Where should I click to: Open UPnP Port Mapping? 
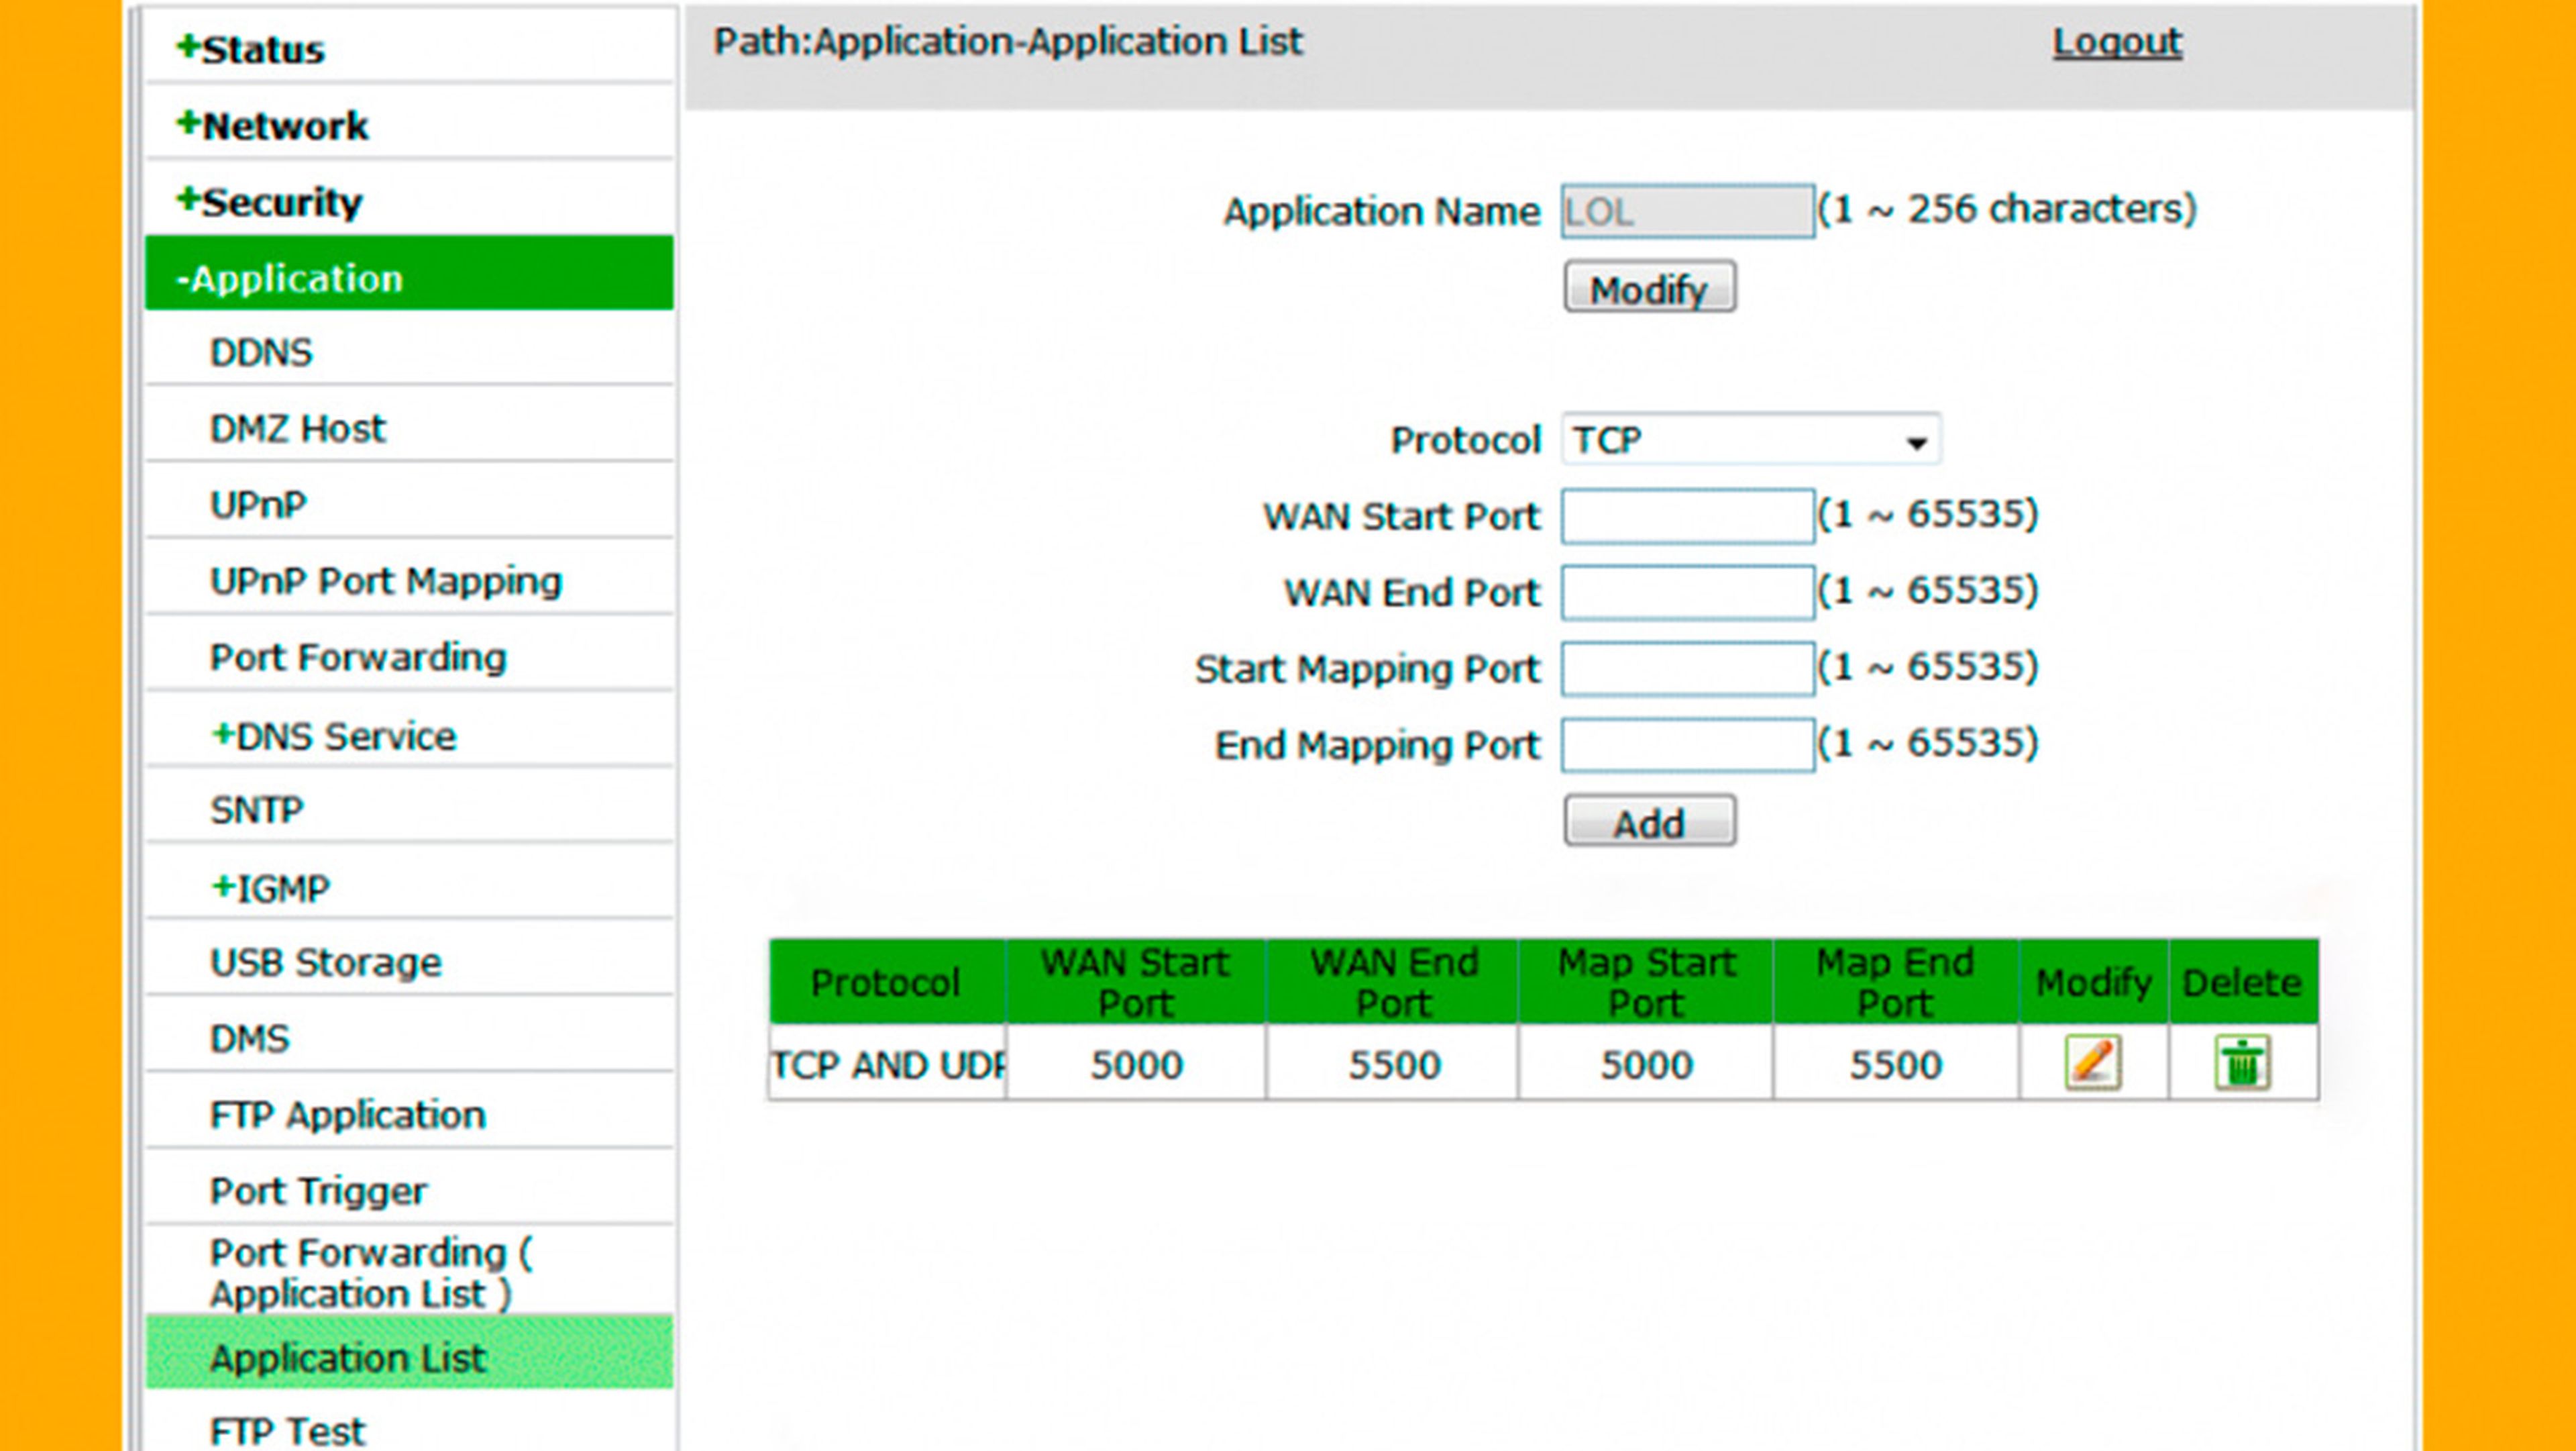(386, 581)
